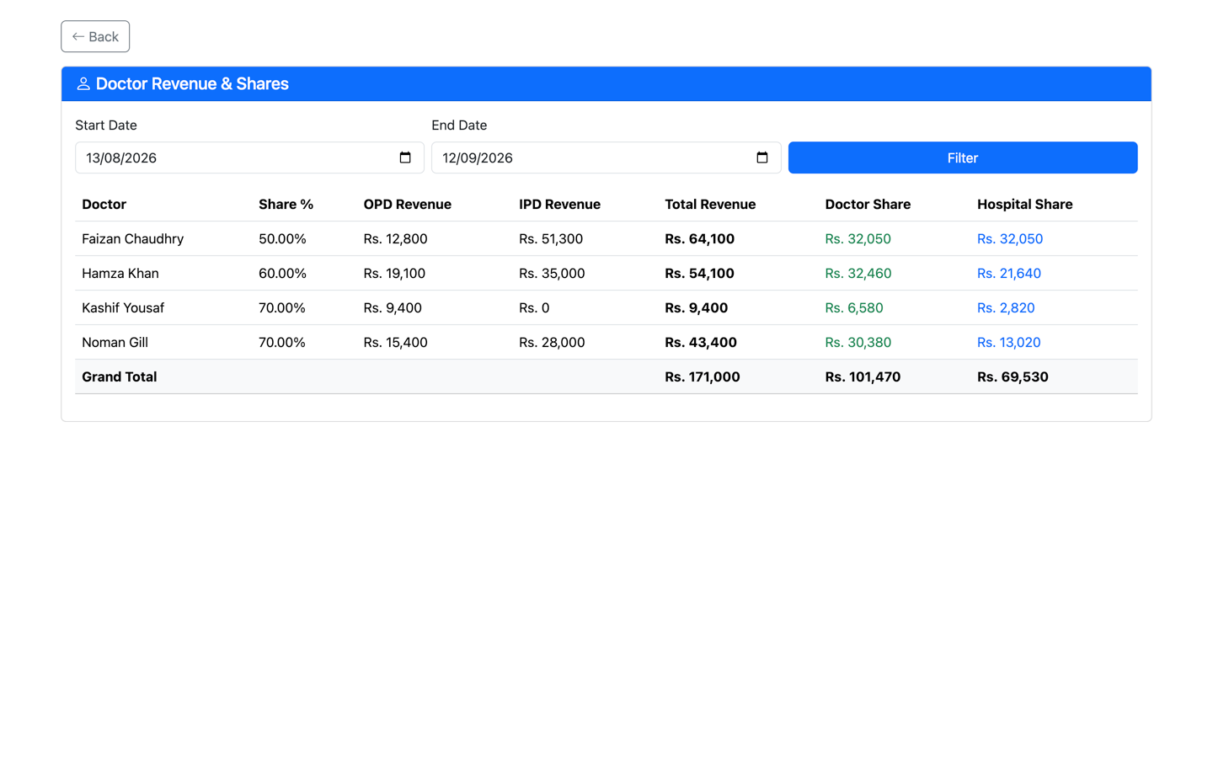Click the IPD Revenue column header

click(559, 204)
